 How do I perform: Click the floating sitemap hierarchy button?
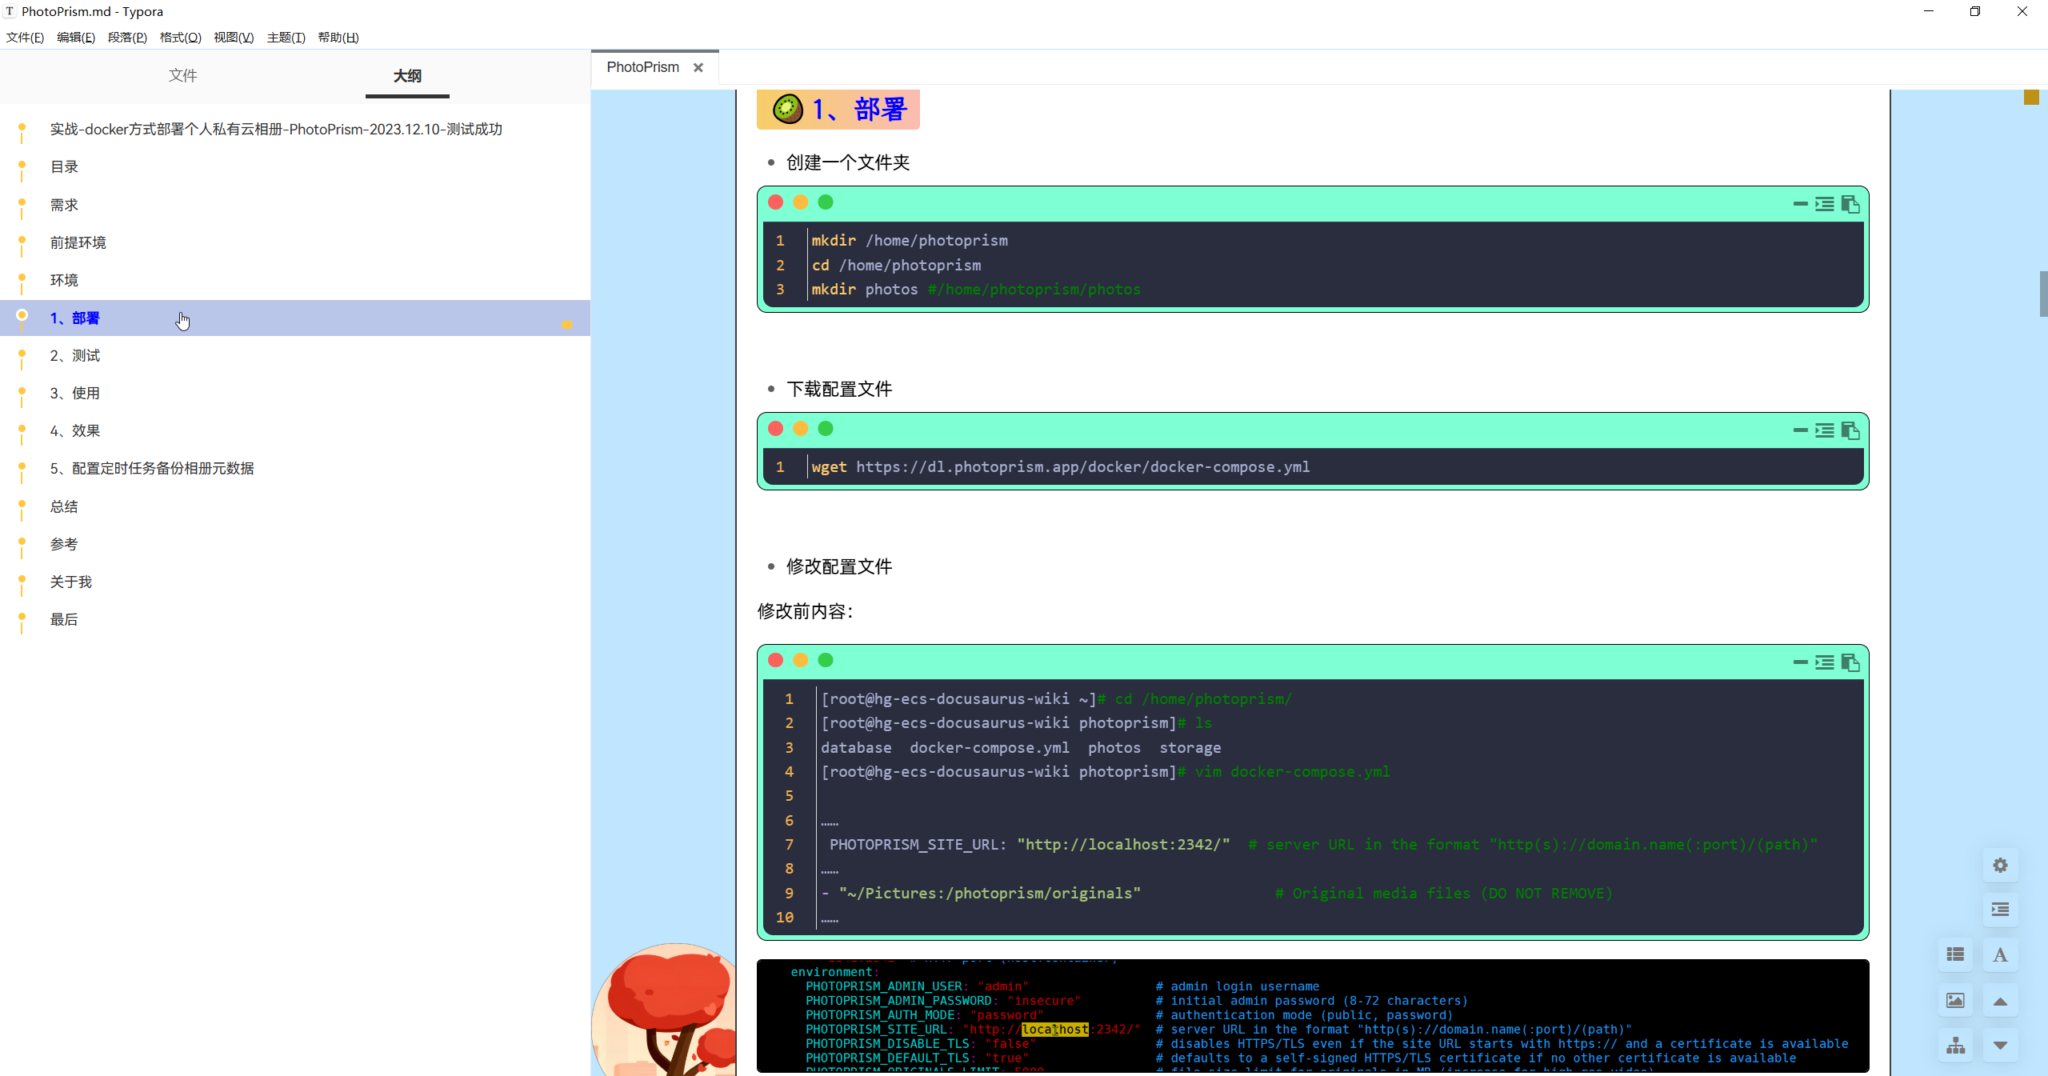tap(1955, 1045)
